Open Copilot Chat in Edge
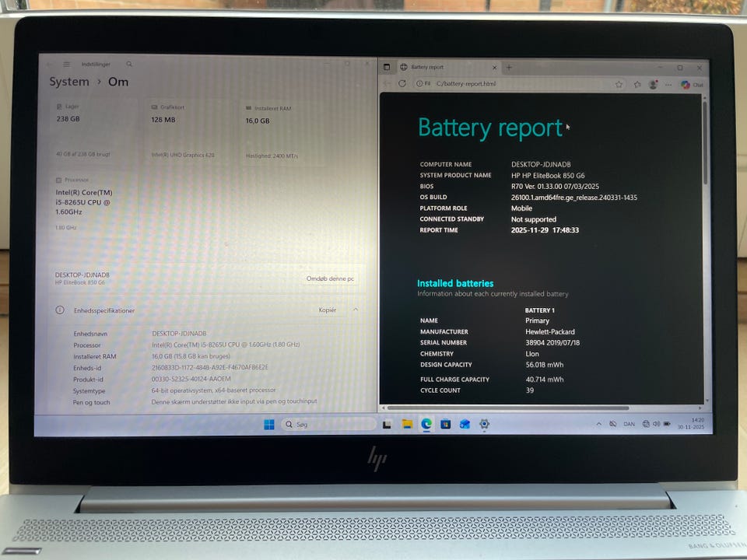This screenshot has width=747, height=560. tap(692, 85)
